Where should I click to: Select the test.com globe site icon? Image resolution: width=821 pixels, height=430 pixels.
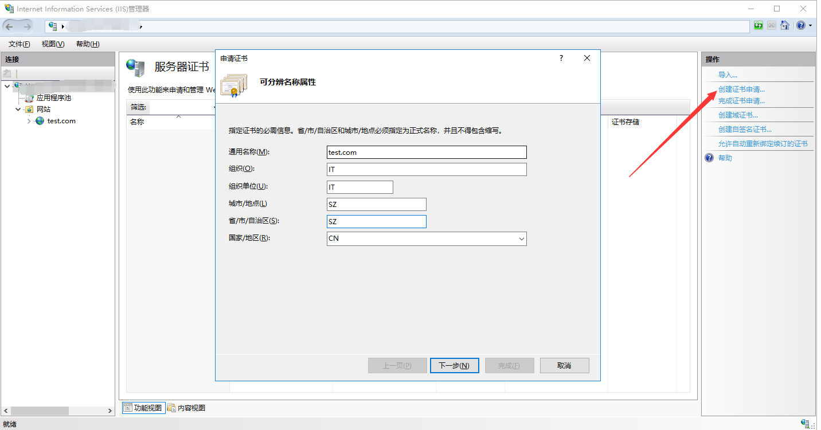pyautogui.click(x=40, y=121)
